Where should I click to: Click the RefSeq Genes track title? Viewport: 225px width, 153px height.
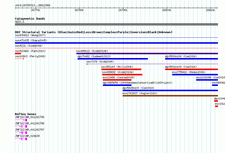pyautogui.click(x=26, y=114)
